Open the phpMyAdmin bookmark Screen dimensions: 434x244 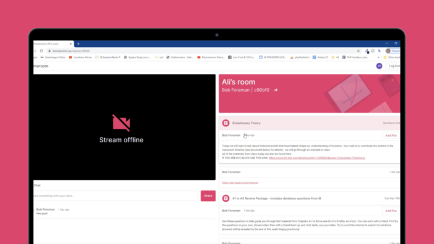pyautogui.click(x=300, y=57)
